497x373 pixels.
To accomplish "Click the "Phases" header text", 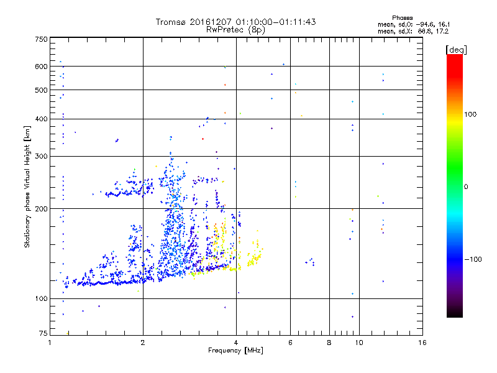I will coord(402,18).
